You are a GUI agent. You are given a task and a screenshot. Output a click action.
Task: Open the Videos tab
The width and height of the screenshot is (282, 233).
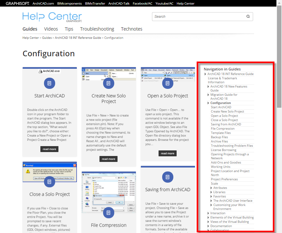click(51, 29)
